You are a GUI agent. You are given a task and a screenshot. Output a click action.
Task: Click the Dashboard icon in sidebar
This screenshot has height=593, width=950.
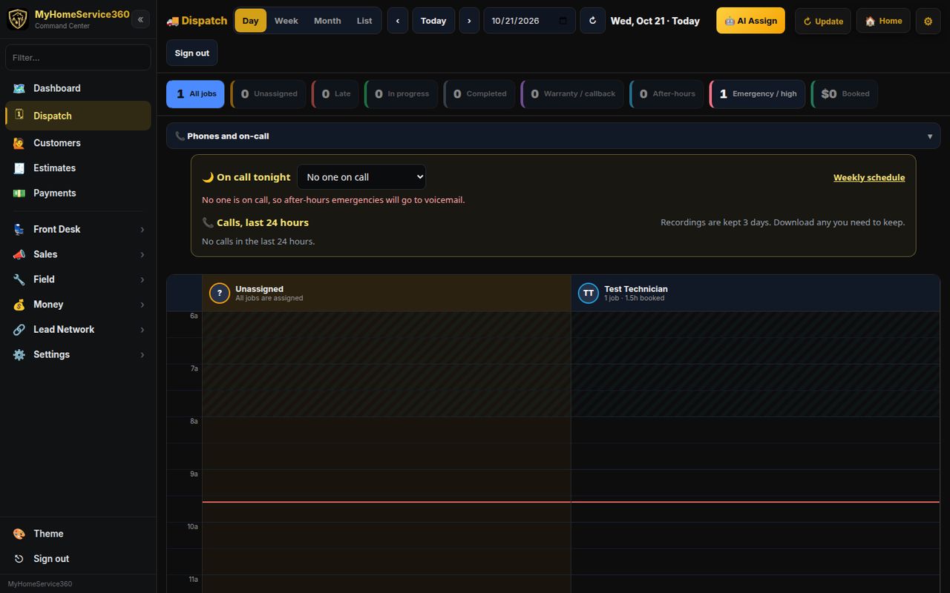(x=19, y=88)
